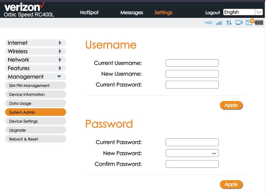Open Data Usage page
This screenshot has height=195, width=266.
[35, 103]
